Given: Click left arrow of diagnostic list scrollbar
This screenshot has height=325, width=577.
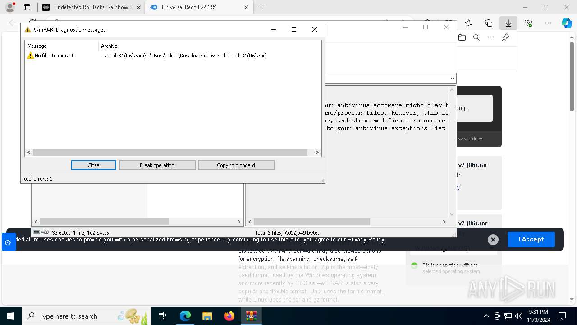Looking at the screenshot, I should point(29,153).
